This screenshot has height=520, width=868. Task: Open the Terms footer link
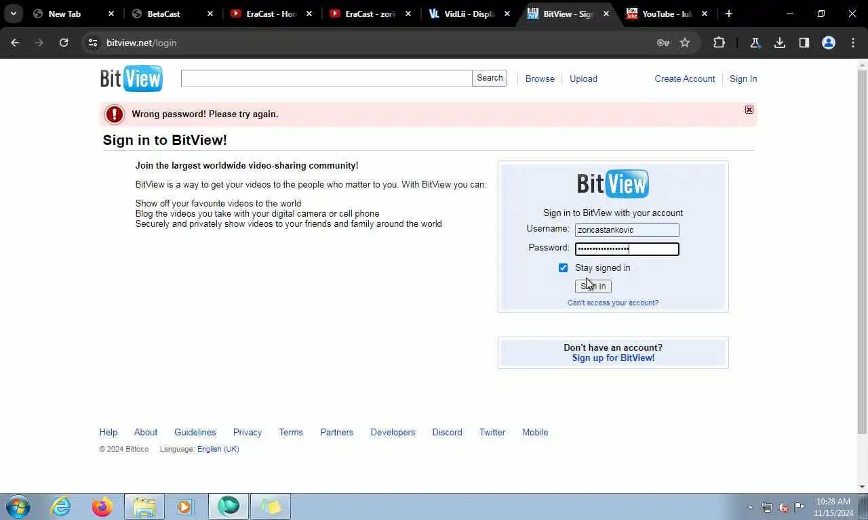tap(291, 432)
